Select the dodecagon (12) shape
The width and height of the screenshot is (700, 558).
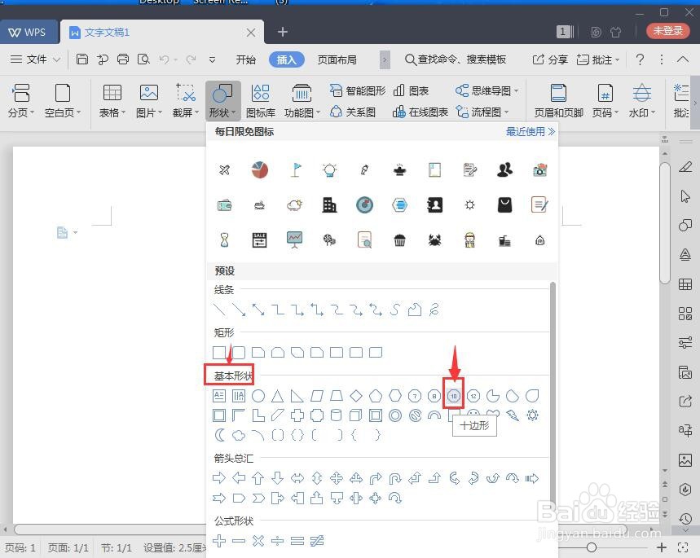pos(473,396)
